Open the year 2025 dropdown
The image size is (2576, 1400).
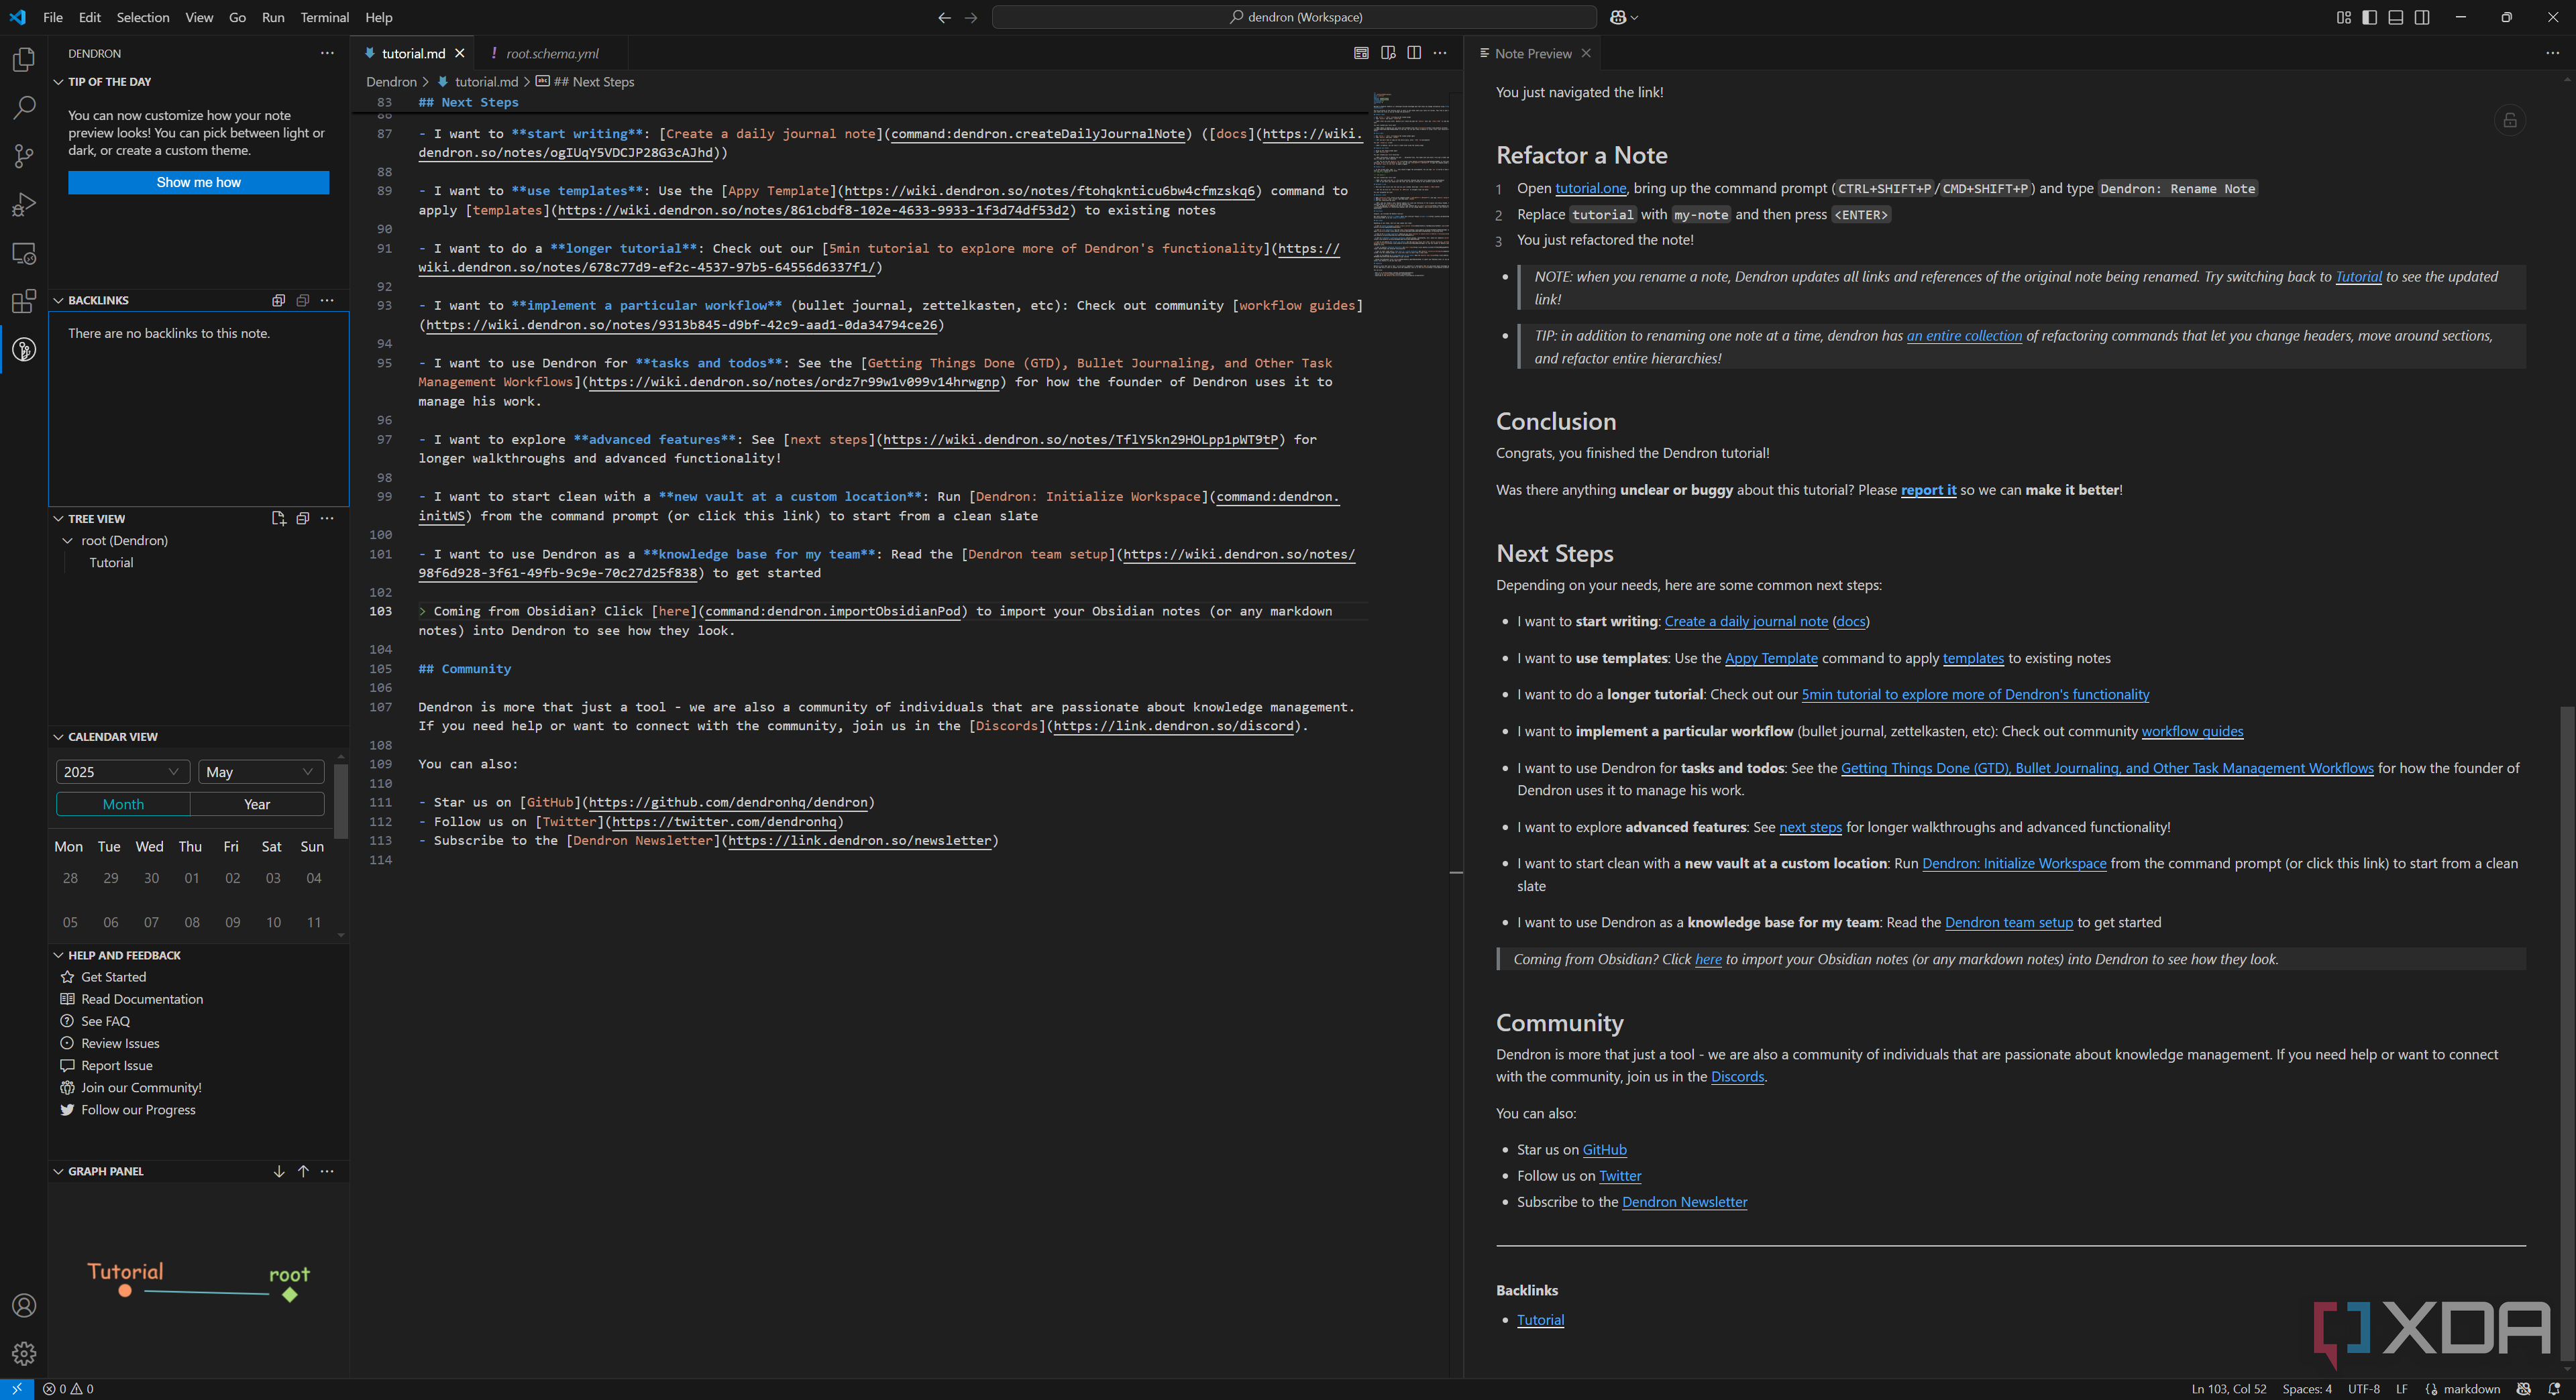click(x=121, y=772)
